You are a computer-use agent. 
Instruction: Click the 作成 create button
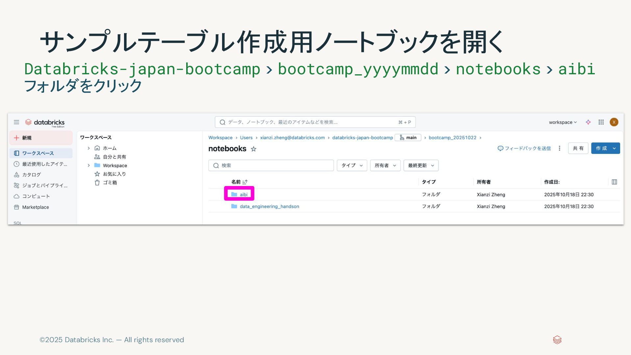[601, 148]
